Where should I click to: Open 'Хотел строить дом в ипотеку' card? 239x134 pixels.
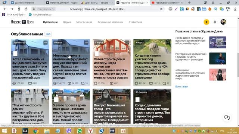[112, 63]
